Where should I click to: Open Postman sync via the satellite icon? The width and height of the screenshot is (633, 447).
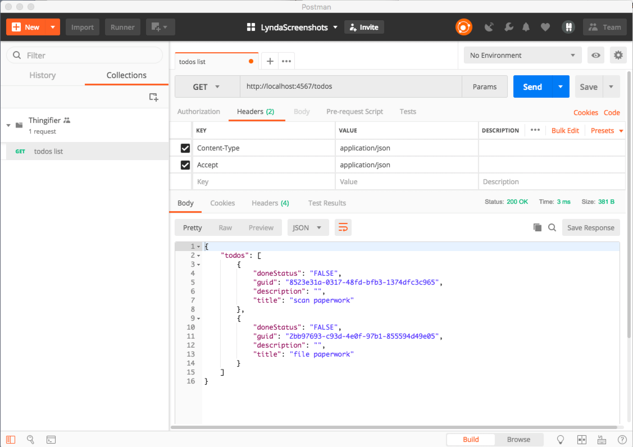pyautogui.click(x=489, y=26)
